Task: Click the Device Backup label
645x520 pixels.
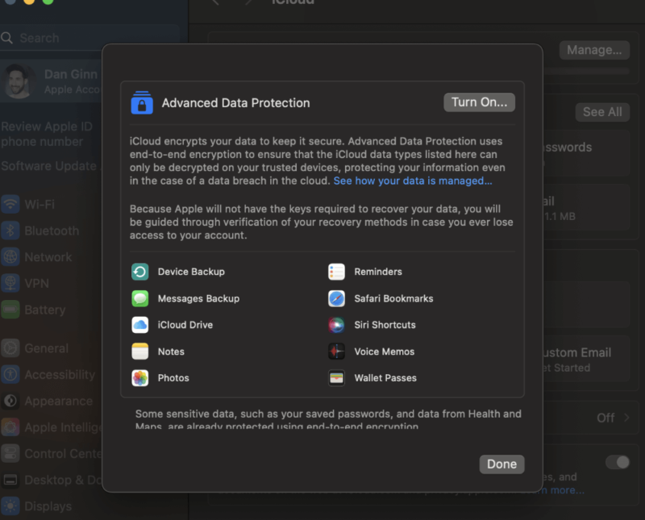Action: click(x=191, y=272)
